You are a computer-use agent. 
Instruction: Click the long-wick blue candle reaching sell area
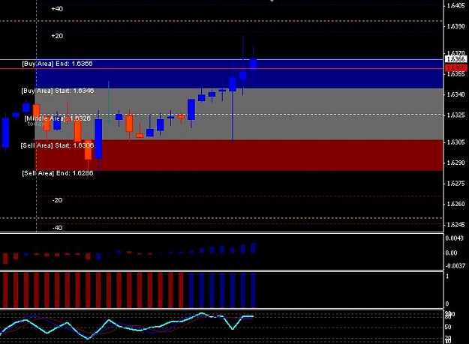(x=233, y=84)
